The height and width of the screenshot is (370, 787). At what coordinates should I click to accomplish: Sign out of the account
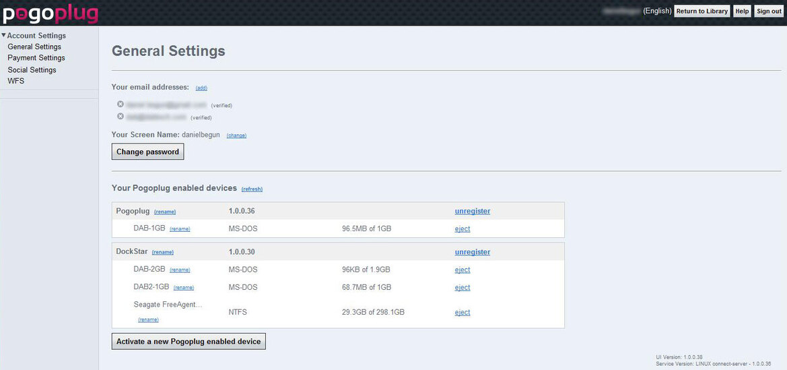click(x=768, y=11)
